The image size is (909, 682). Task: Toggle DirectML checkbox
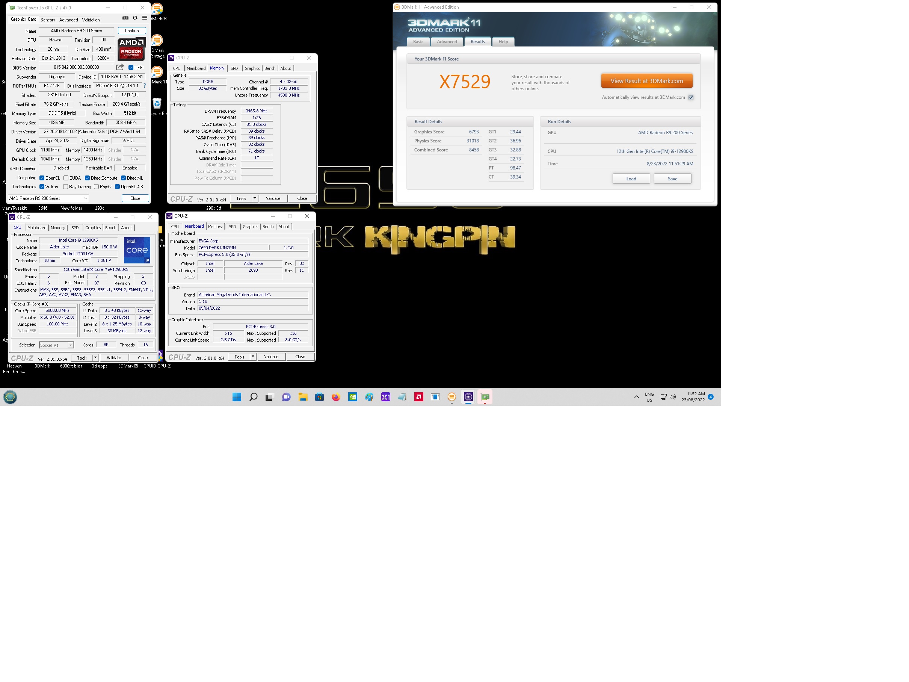[123, 178]
